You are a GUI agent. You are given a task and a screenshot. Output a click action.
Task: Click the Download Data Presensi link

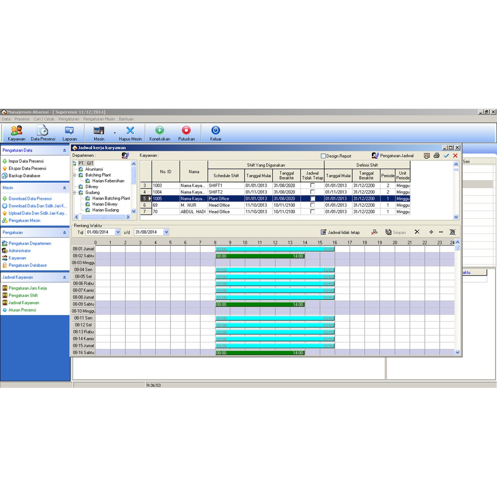click(30, 199)
